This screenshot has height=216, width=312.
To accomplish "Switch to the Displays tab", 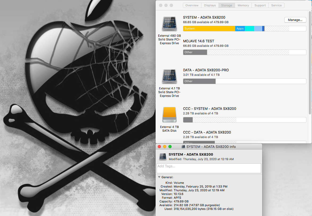I will pyautogui.click(x=210, y=5).
